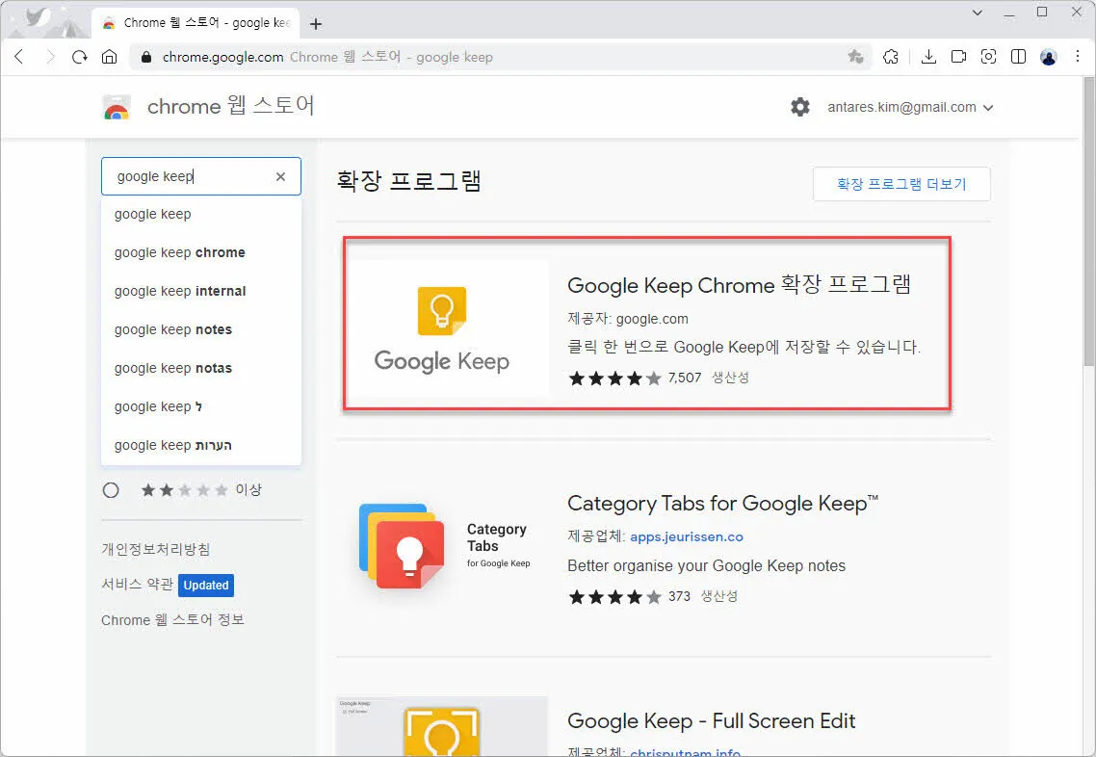Click the 'chrome 웹 스토어' header title
1096x757 pixels.
click(x=231, y=106)
